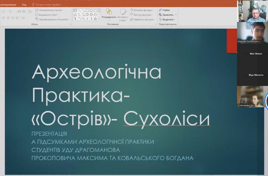Open Экспресс-стили quick styles gallery
The width and height of the screenshot is (268, 176).
[123, 15]
